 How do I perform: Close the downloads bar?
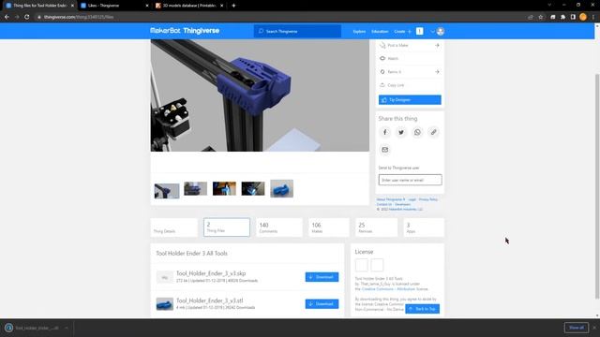pos(594,328)
